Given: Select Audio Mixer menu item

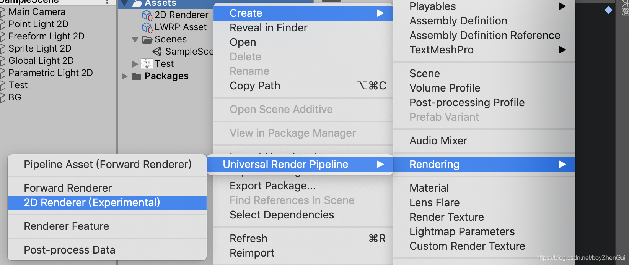Looking at the screenshot, I should coord(484,141).
